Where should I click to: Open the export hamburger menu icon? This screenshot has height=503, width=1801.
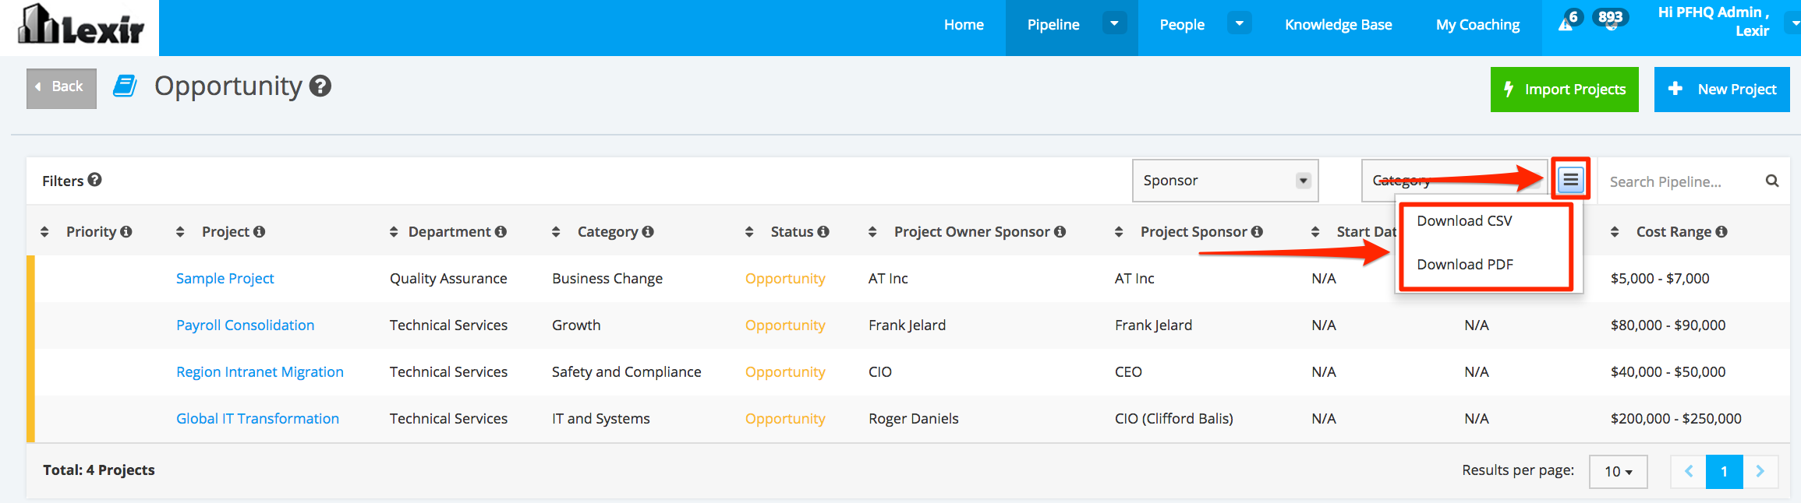(x=1570, y=180)
